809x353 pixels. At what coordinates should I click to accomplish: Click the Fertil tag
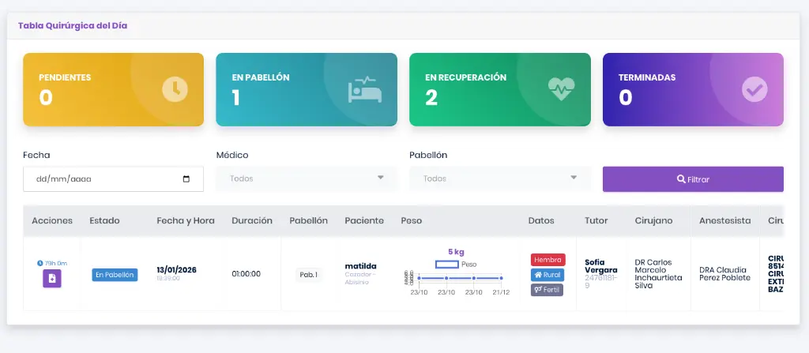[x=547, y=290]
